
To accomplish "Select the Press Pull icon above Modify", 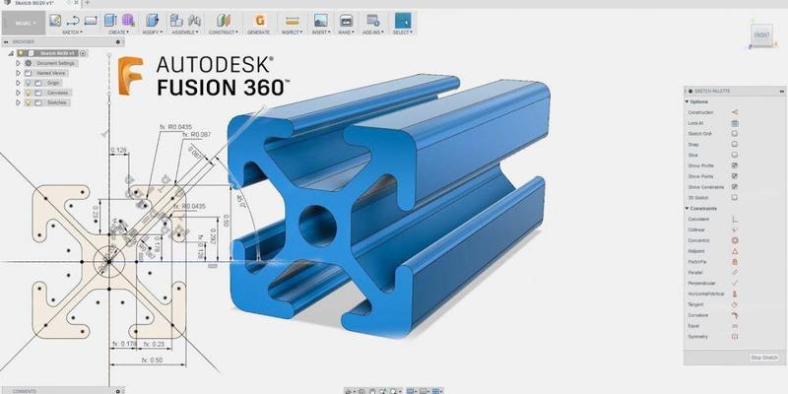I will point(152,21).
